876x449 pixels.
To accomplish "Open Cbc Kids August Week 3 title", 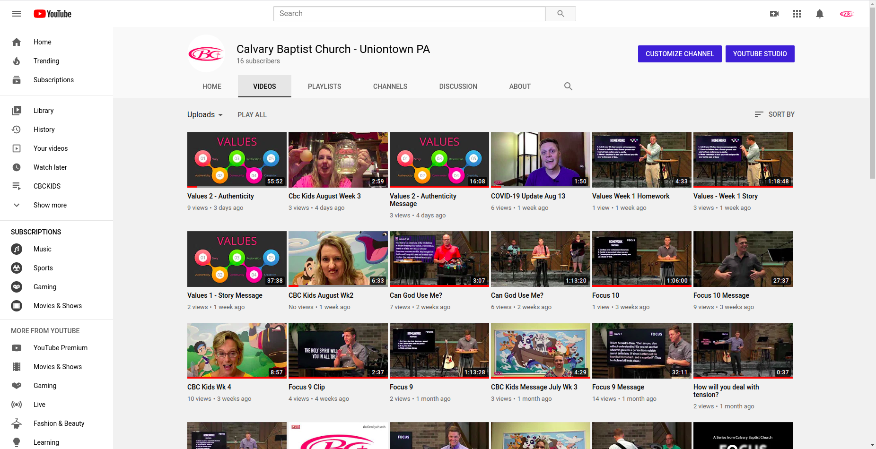I will tap(324, 196).
